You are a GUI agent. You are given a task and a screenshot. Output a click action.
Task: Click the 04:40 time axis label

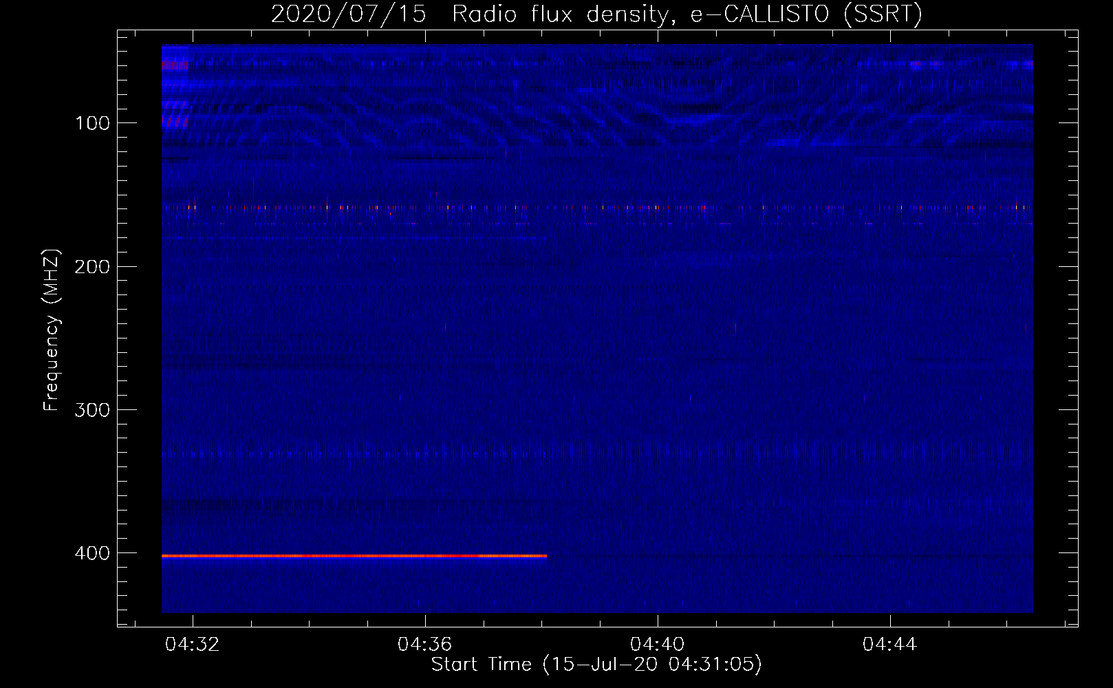pyautogui.click(x=658, y=645)
